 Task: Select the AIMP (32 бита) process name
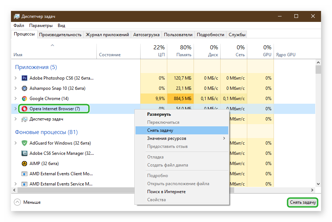point(44,164)
